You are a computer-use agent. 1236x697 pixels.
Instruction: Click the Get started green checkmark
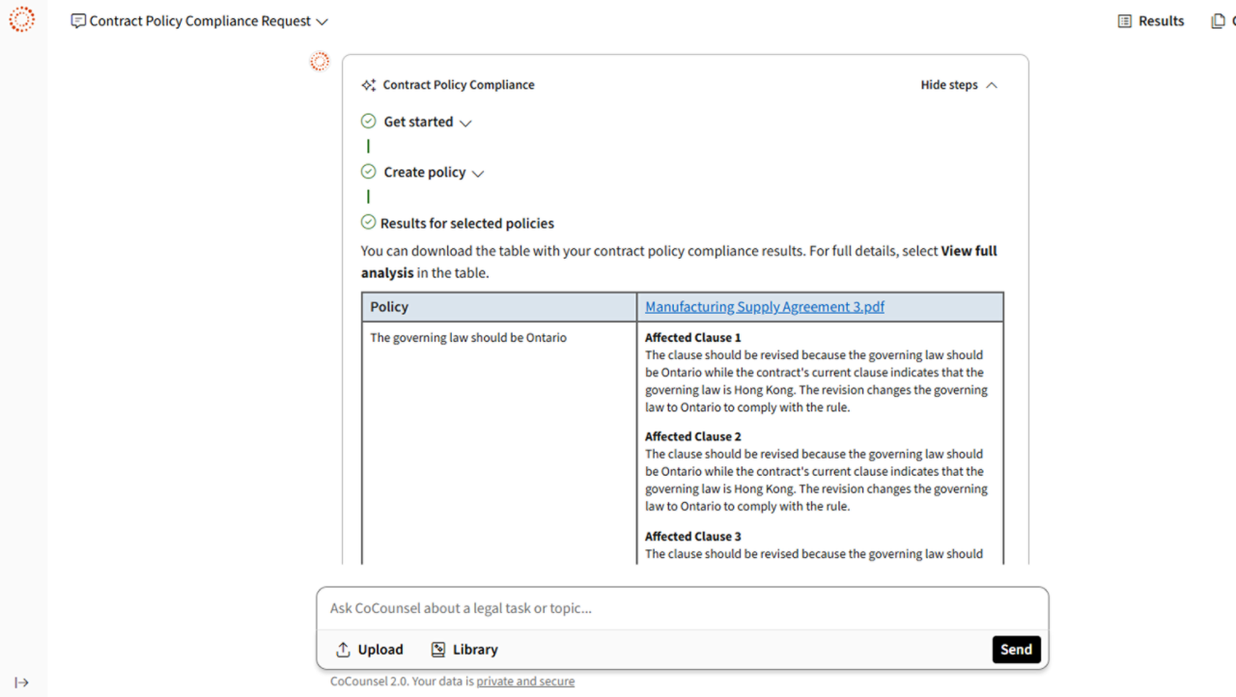click(368, 122)
